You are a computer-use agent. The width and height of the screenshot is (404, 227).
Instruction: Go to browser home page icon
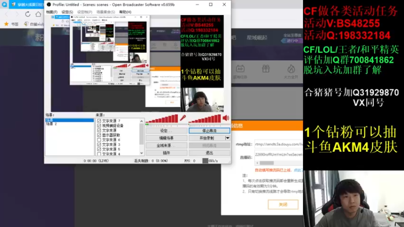[x=38, y=14]
